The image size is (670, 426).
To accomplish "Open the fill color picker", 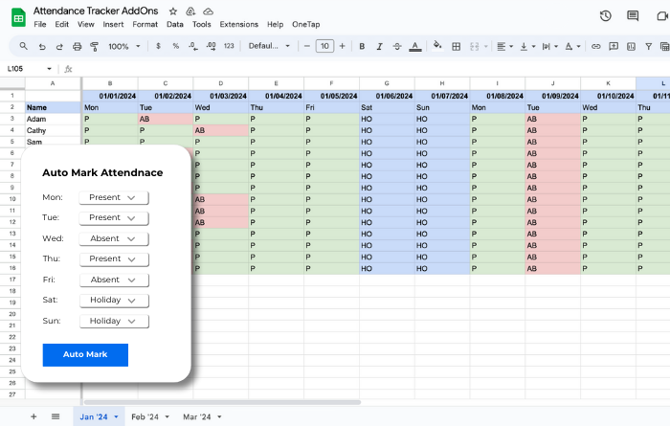I will tap(437, 46).
